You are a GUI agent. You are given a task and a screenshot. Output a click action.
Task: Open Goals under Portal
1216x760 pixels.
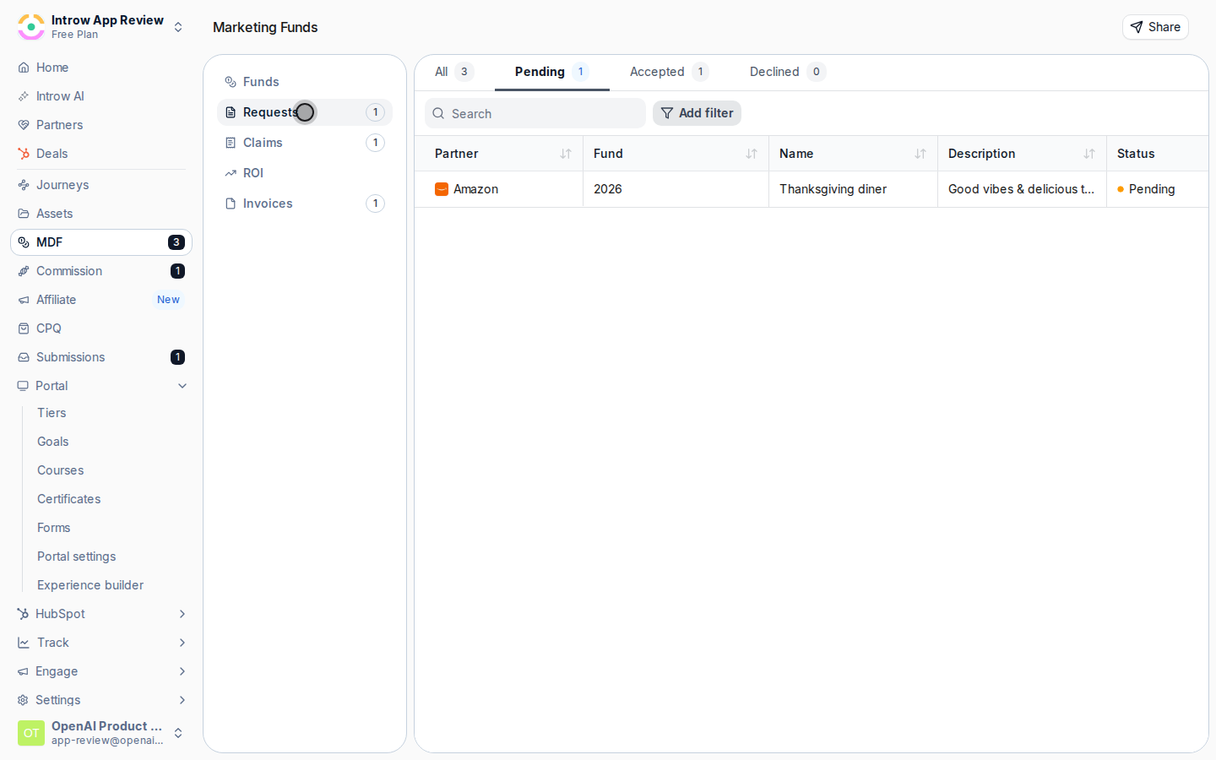[x=53, y=442]
